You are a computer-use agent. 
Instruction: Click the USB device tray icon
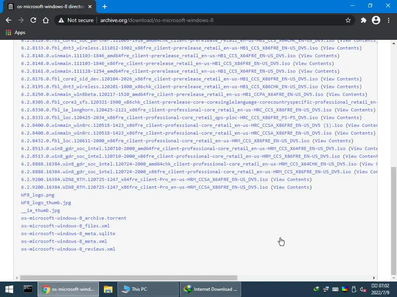[x=354, y=289]
